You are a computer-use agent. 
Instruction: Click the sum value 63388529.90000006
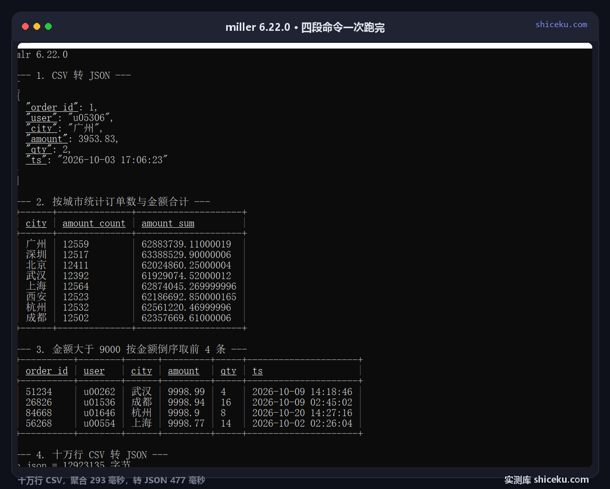coord(186,255)
